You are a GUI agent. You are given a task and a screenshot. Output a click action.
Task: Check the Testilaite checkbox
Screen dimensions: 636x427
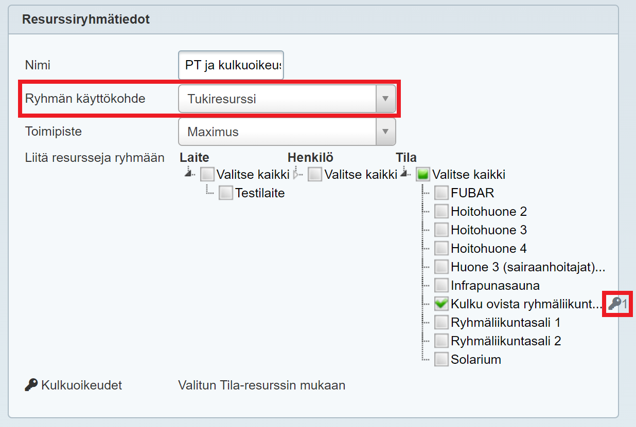point(225,193)
